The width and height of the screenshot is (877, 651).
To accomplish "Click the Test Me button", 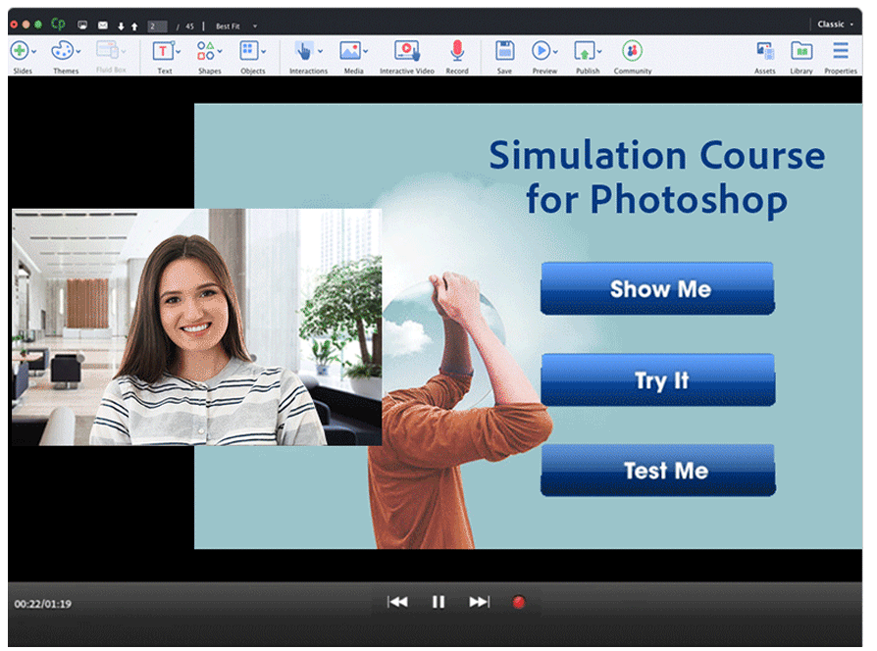I will pos(657,470).
